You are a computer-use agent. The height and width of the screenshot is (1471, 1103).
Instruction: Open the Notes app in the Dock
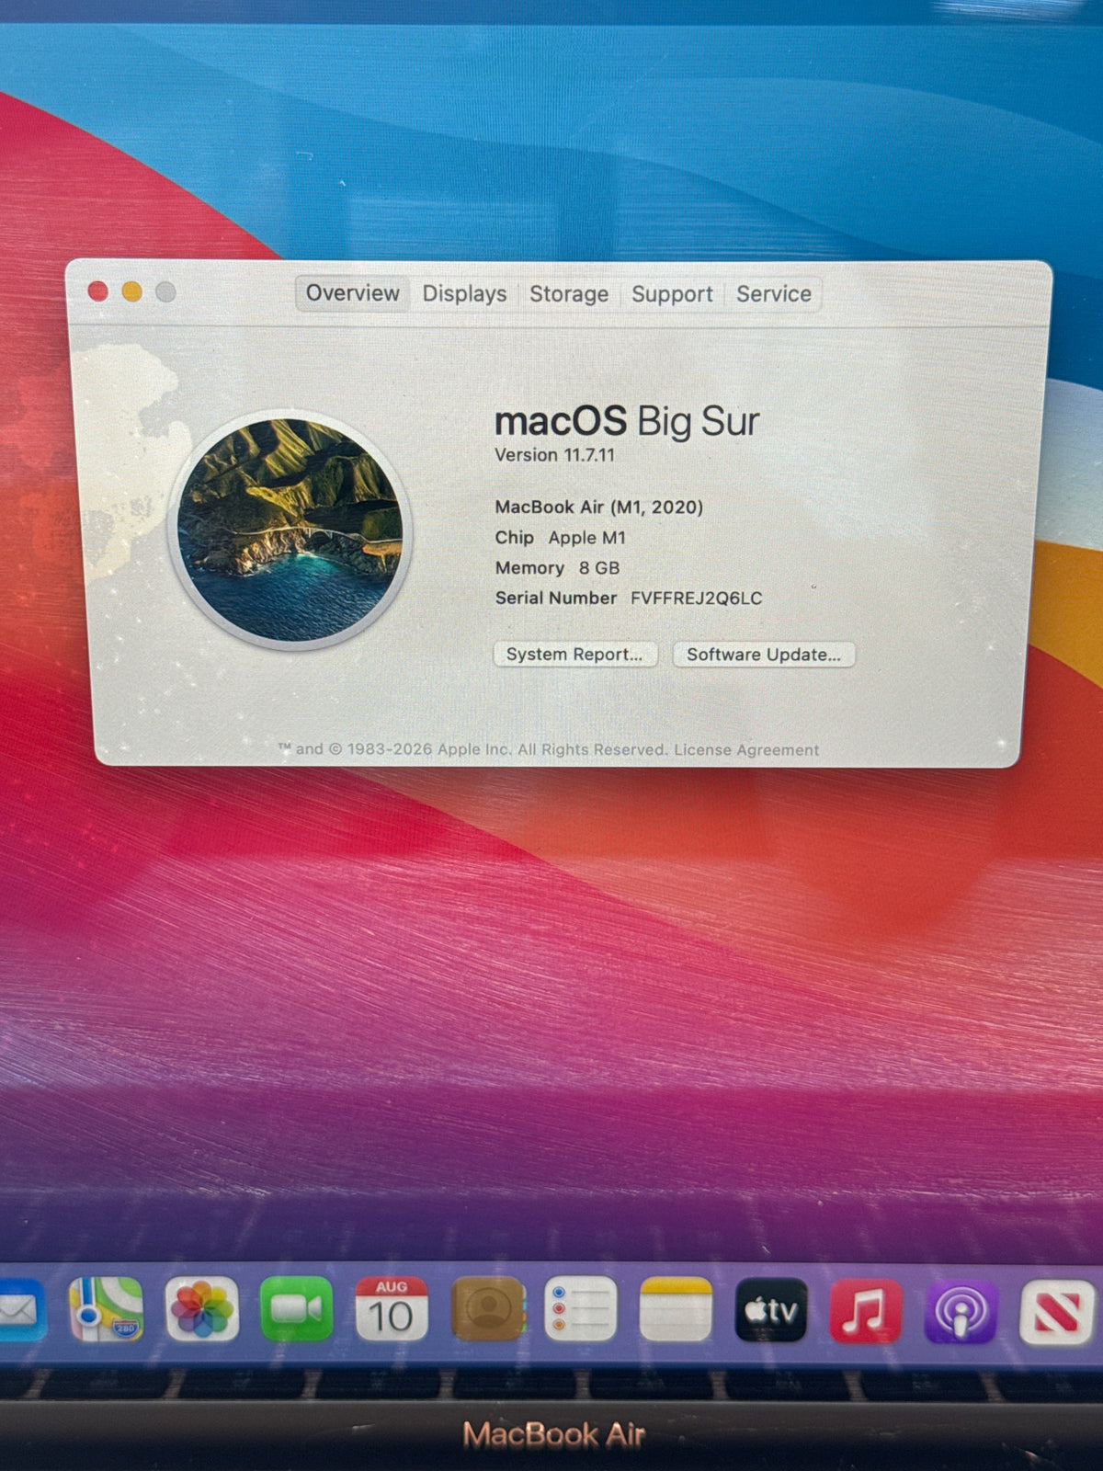(676, 1309)
